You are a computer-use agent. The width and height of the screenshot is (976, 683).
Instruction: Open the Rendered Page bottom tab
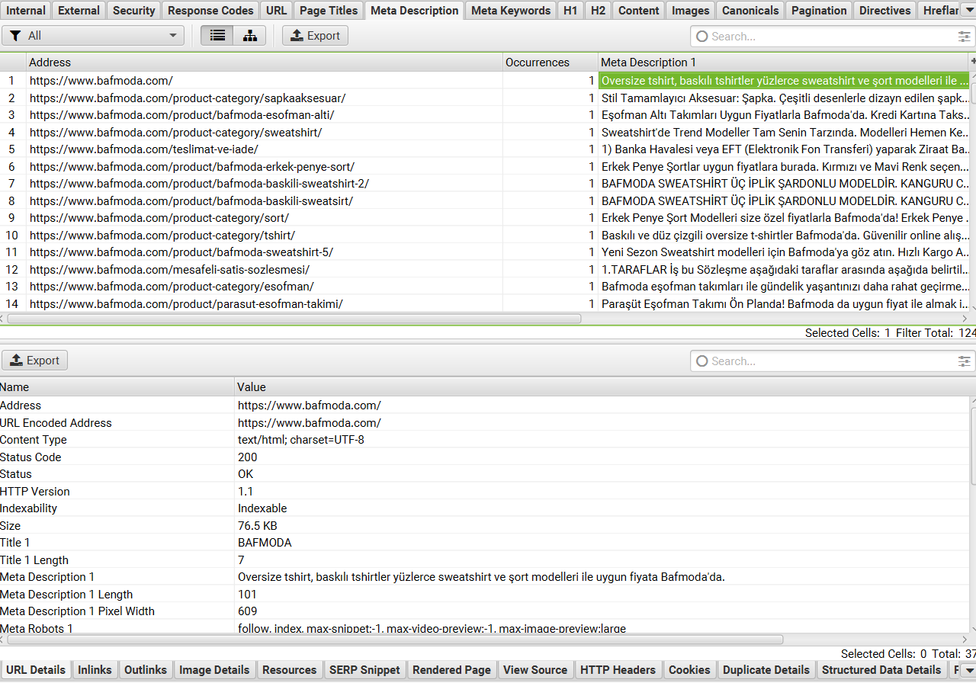451,670
